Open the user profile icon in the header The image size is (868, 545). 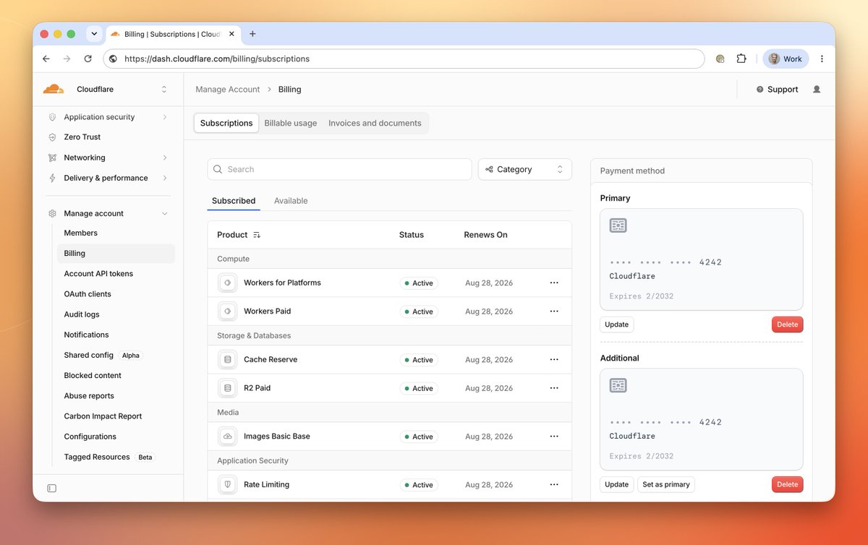click(817, 90)
